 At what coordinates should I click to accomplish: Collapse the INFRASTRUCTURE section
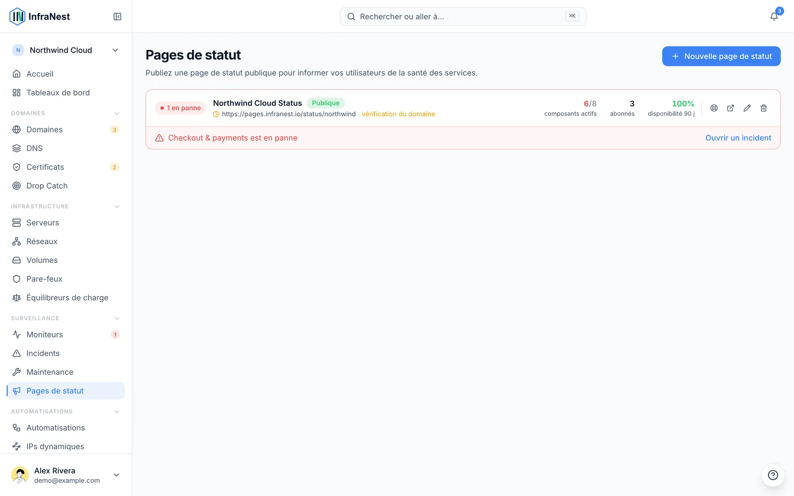[117, 206]
